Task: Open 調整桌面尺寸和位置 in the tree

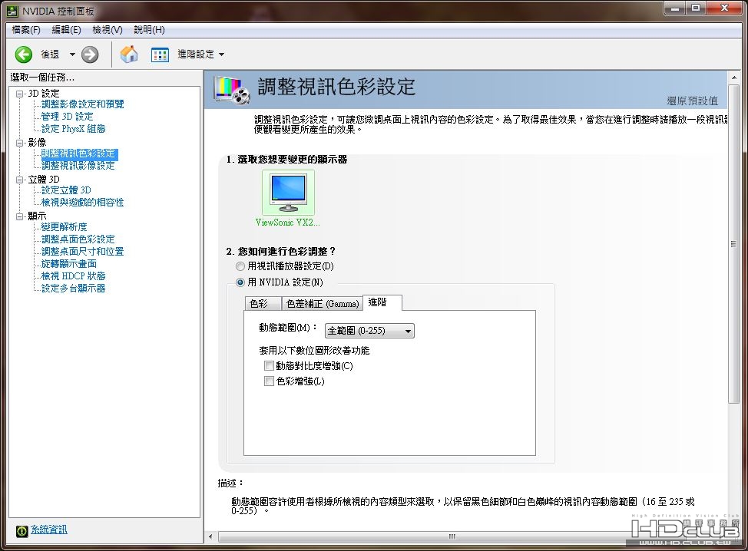Action: pos(82,252)
